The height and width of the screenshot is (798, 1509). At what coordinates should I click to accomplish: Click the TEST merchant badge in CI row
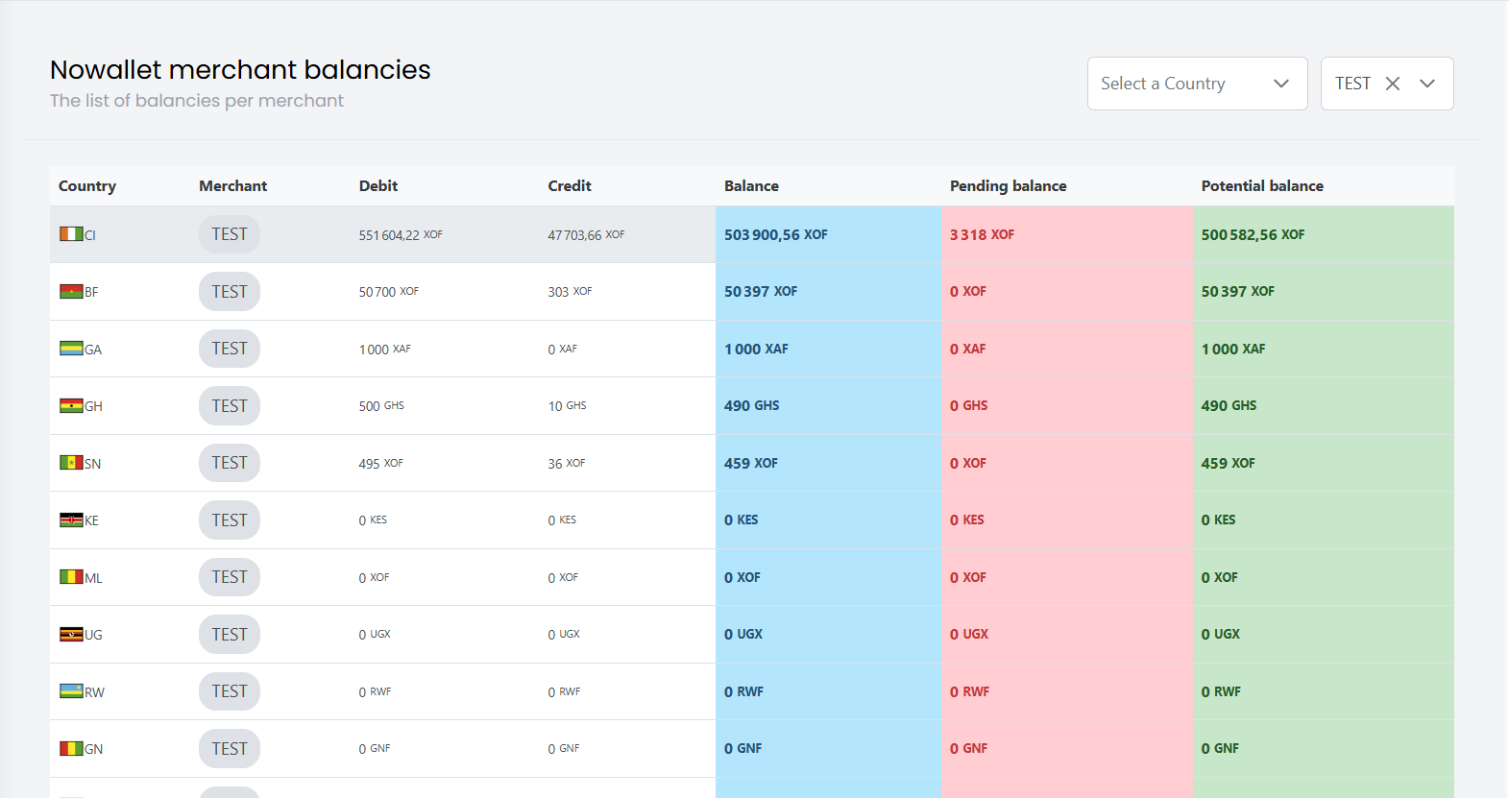click(230, 234)
